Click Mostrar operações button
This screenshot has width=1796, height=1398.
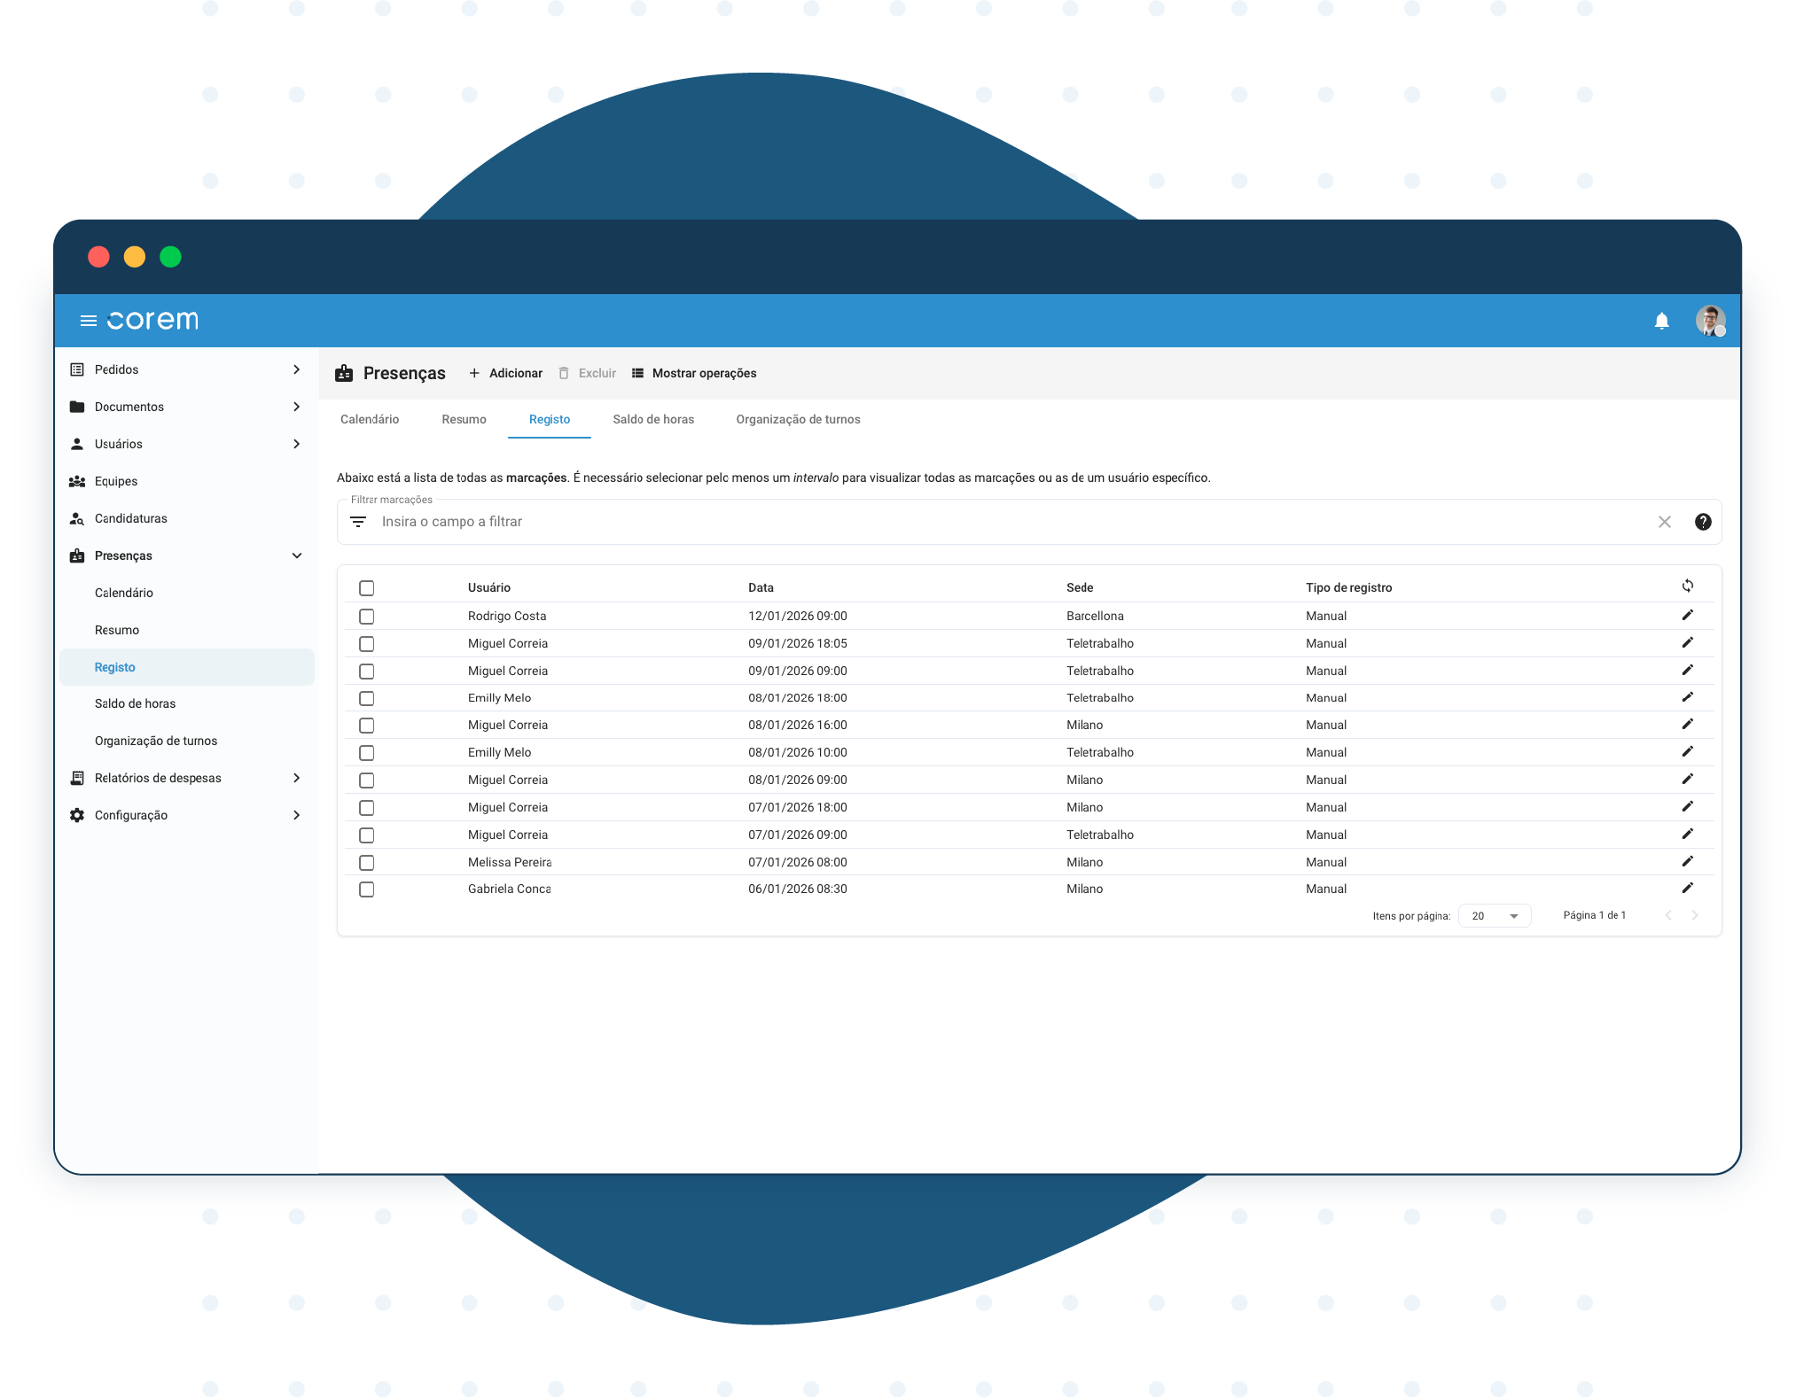pos(694,373)
